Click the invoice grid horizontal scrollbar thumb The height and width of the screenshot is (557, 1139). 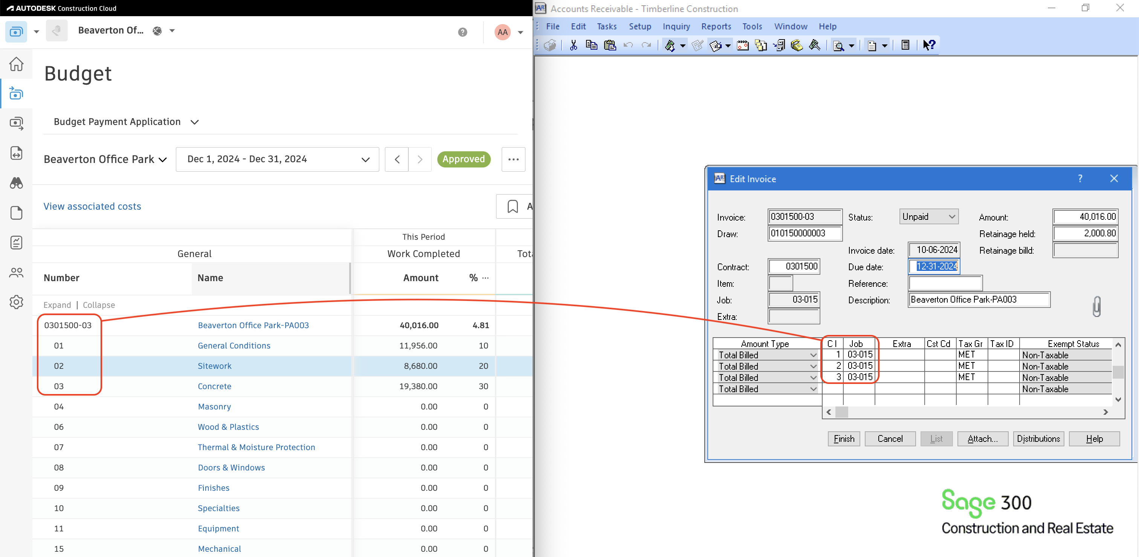pos(842,412)
